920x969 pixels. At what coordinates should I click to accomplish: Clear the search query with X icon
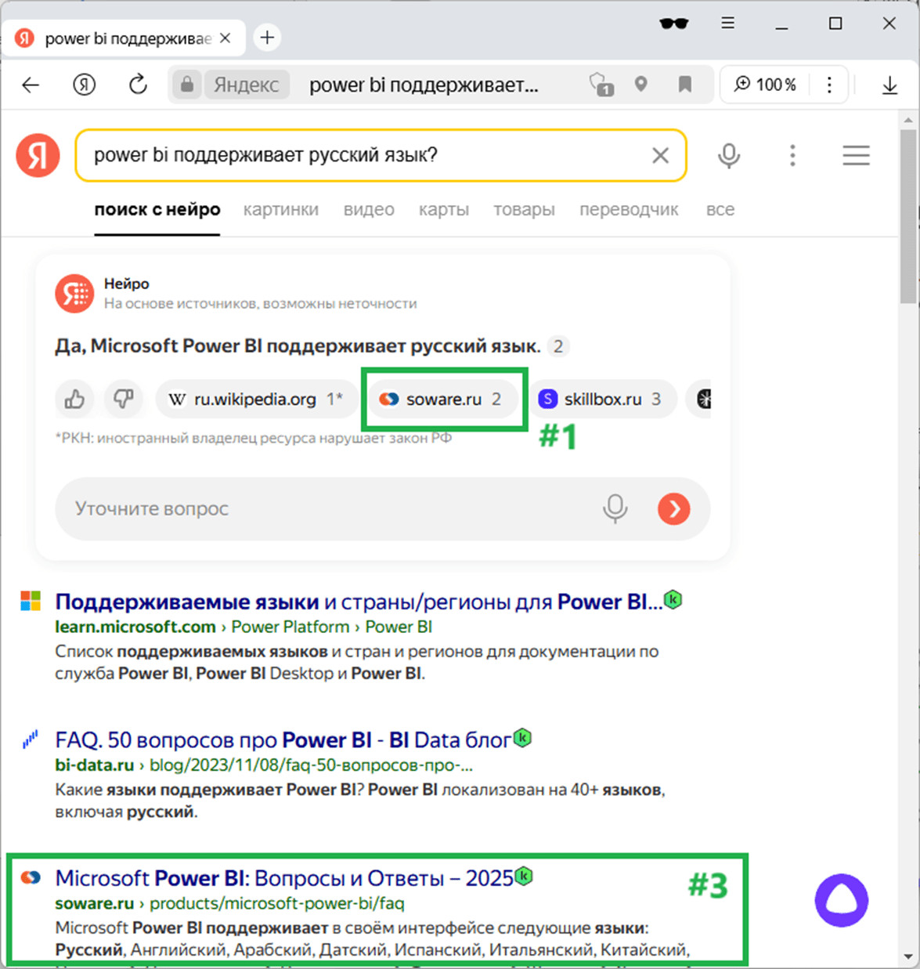661,155
